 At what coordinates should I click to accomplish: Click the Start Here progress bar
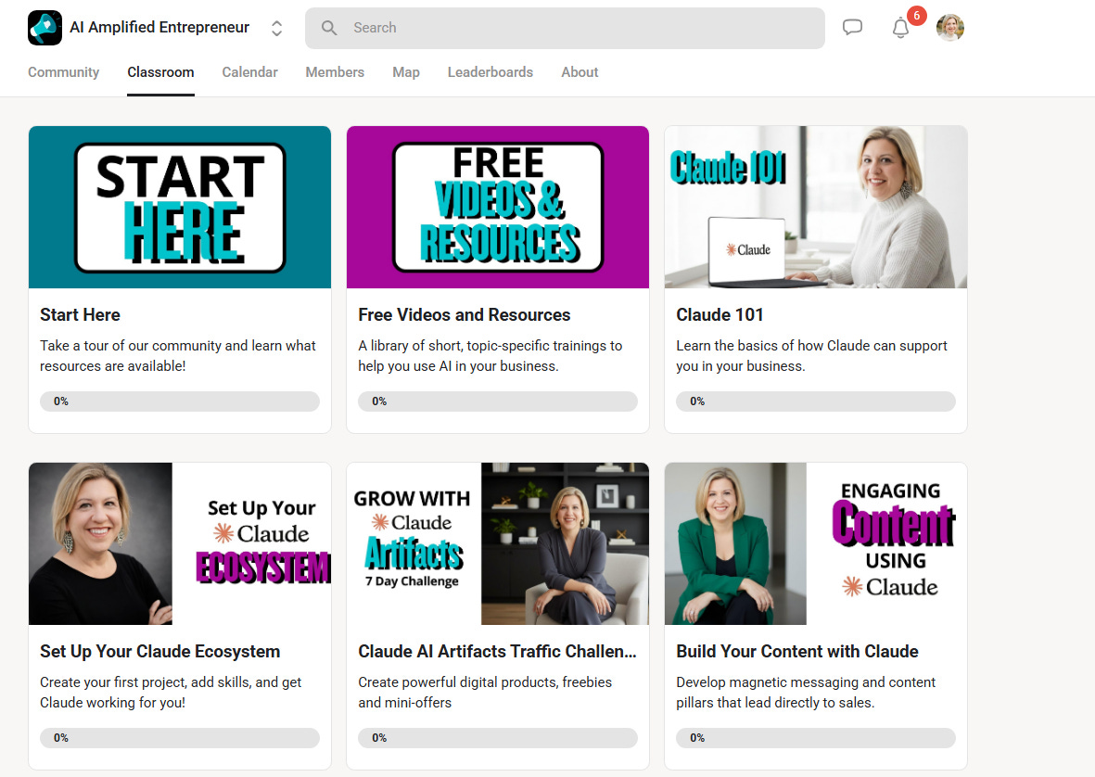180,401
